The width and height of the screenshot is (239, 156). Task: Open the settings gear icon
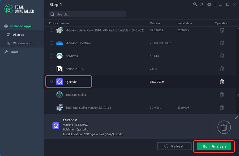tap(209, 5)
